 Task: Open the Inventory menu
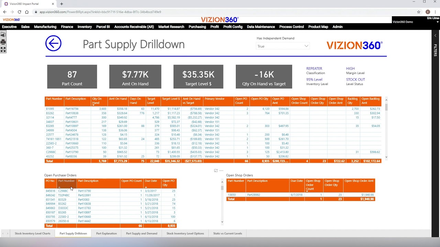click(x=85, y=27)
